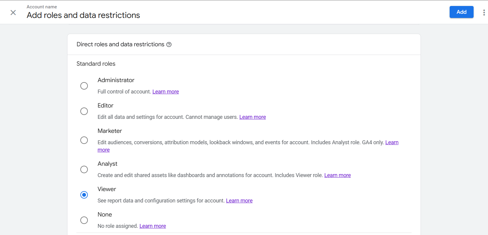Click the help icon beside Direct roles heading
488x235 pixels.
[x=169, y=44]
